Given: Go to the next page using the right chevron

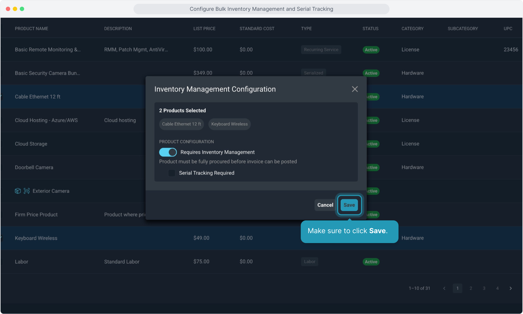Looking at the screenshot, I should tap(510, 288).
